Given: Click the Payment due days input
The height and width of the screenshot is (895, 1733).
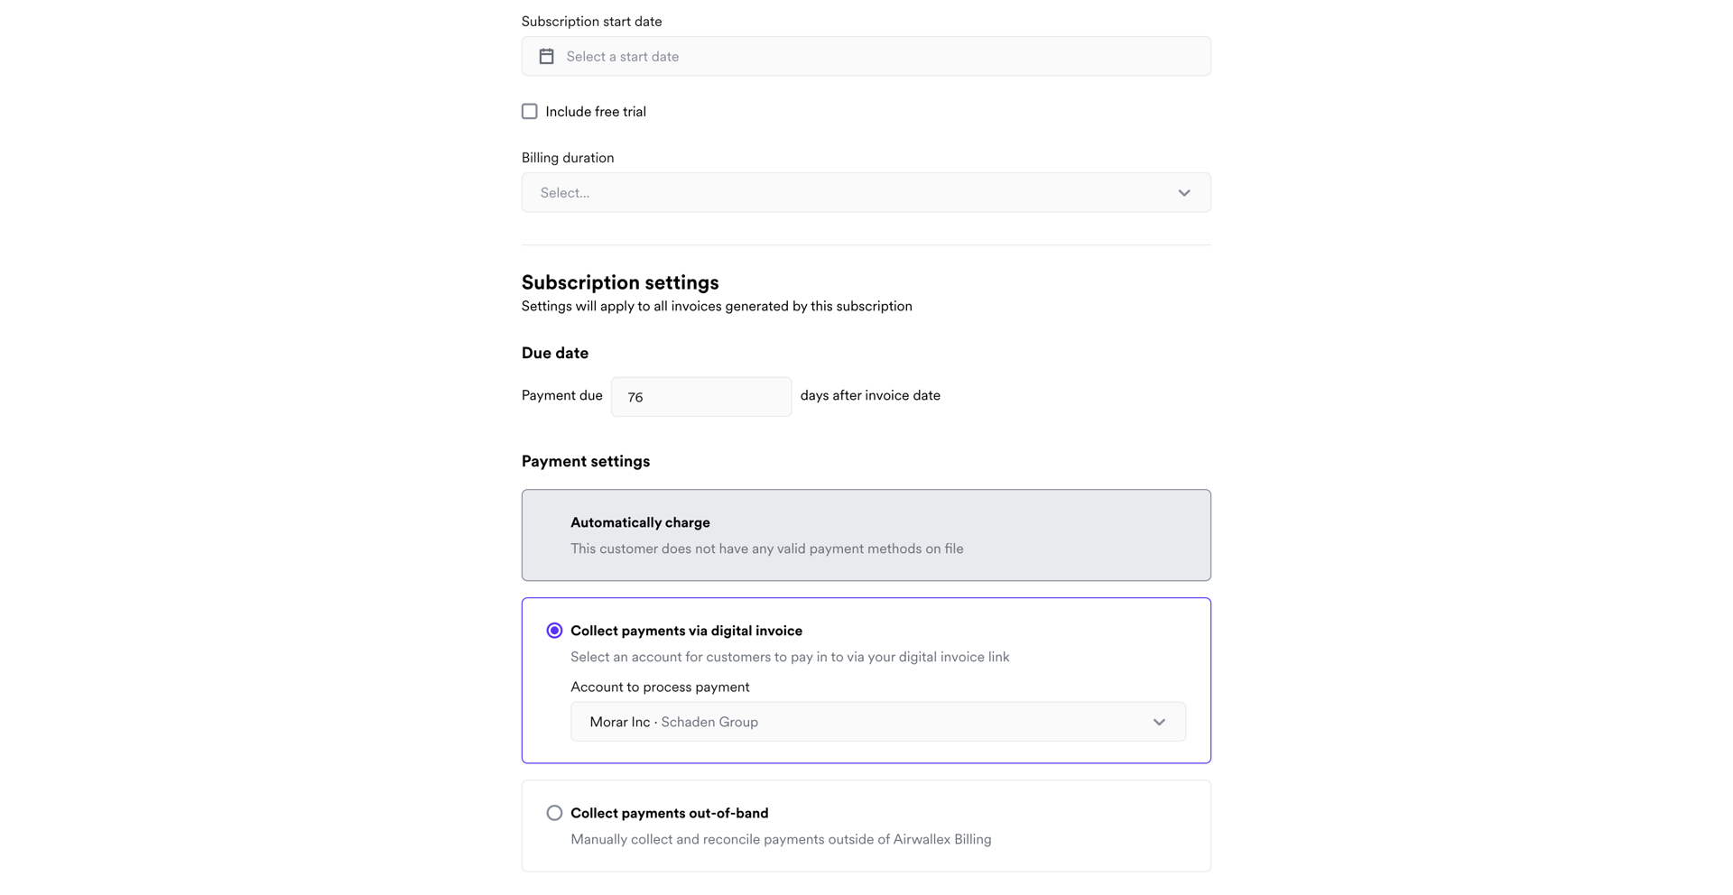Looking at the screenshot, I should pyautogui.click(x=701, y=396).
